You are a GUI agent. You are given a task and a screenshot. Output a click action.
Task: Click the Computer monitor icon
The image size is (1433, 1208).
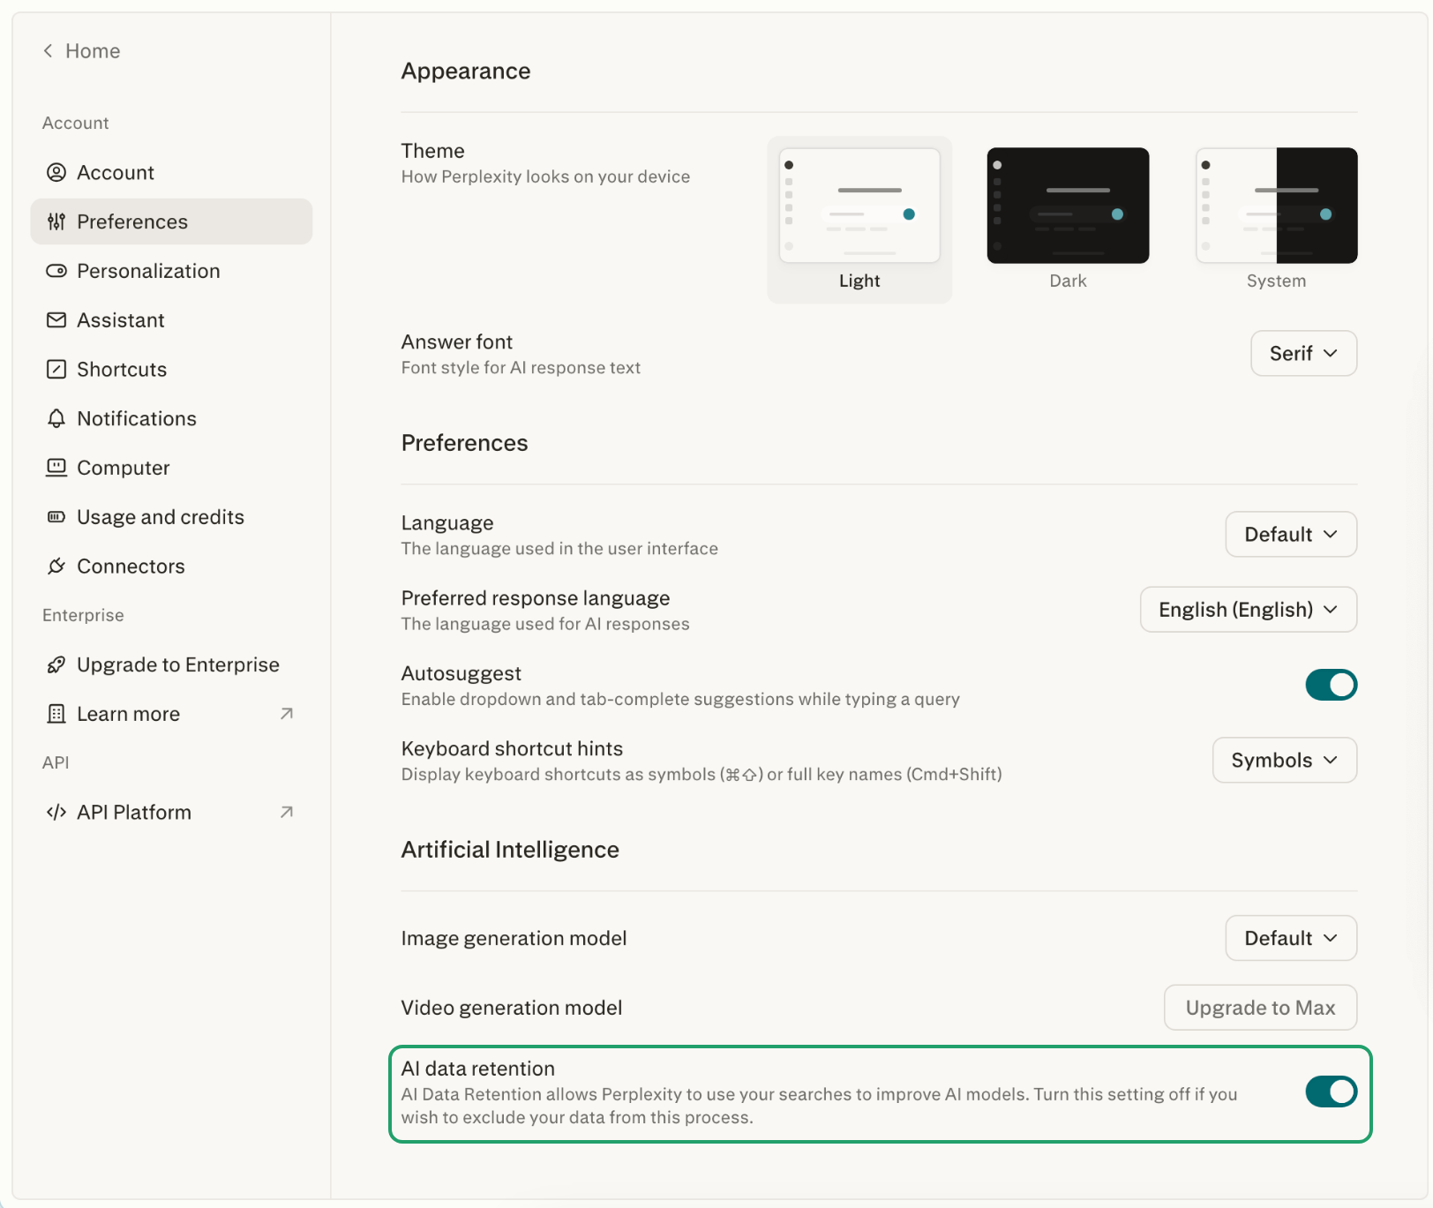(x=56, y=468)
